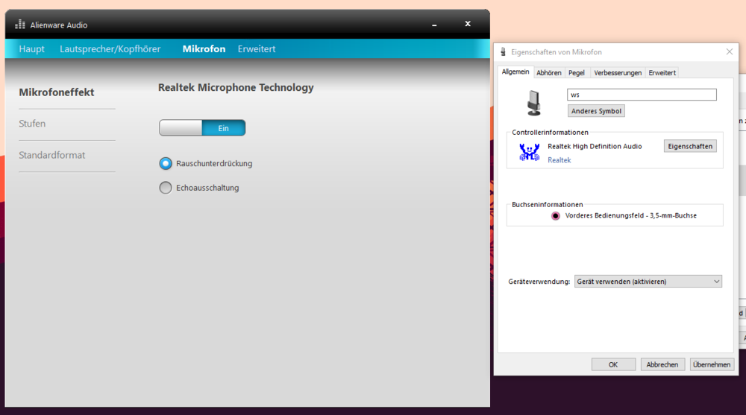746x415 pixels.
Task: Click the controller Eigenschaften button
Action: pyautogui.click(x=690, y=146)
